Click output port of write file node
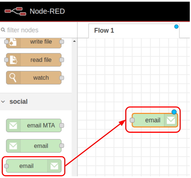This screenshot has height=178, width=191. click(62, 42)
